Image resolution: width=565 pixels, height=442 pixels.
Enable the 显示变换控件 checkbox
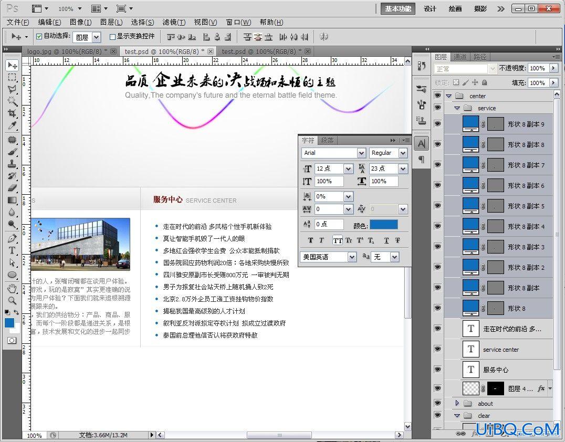pyautogui.click(x=112, y=37)
